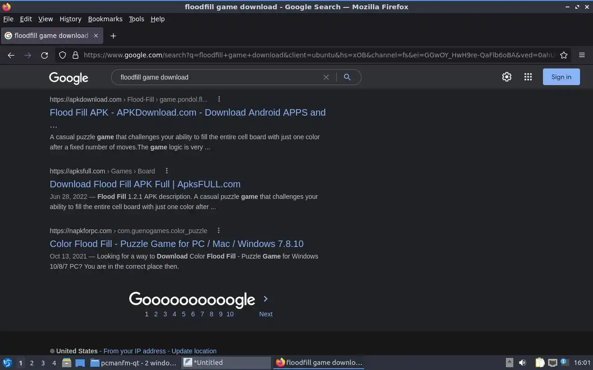The width and height of the screenshot is (593, 370).
Task: Open options for apkdownload.com result
Action: pyautogui.click(x=219, y=99)
